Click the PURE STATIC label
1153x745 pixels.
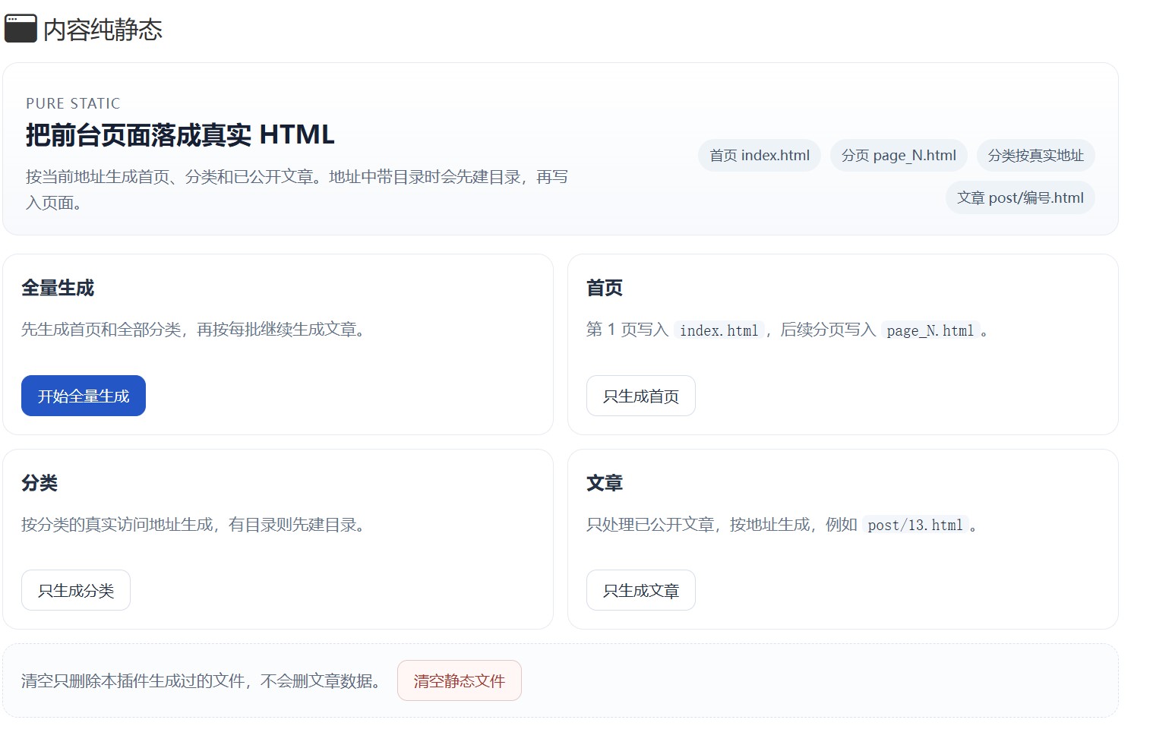pyautogui.click(x=73, y=103)
